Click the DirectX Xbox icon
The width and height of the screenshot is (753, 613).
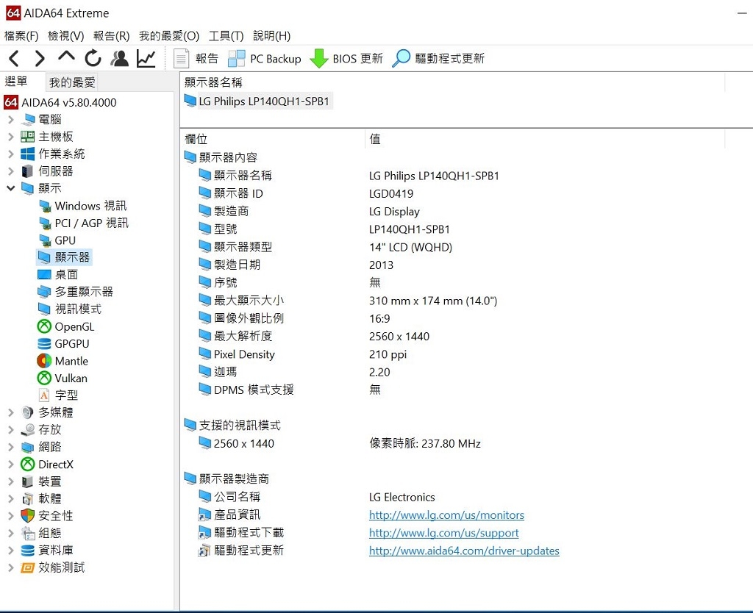tap(27, 465)
